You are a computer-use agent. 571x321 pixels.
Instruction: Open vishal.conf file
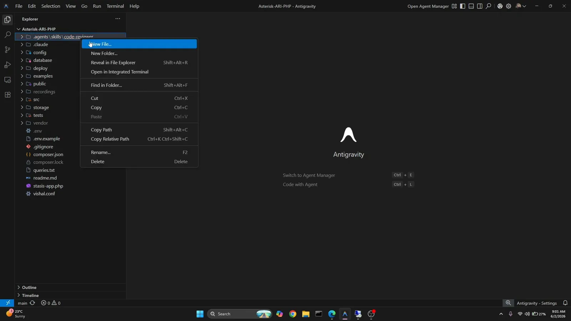click(44, 194)
